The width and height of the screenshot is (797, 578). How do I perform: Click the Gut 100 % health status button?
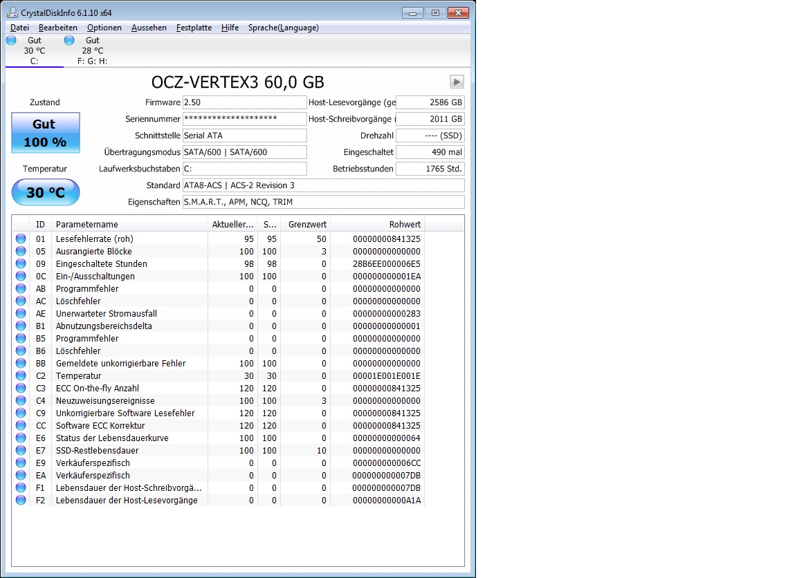point(45,133)
